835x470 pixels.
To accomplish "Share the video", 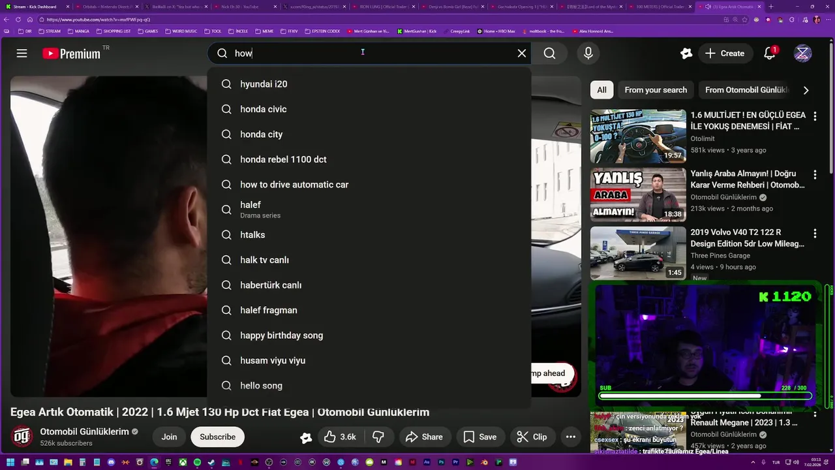I will coord(424,437).
